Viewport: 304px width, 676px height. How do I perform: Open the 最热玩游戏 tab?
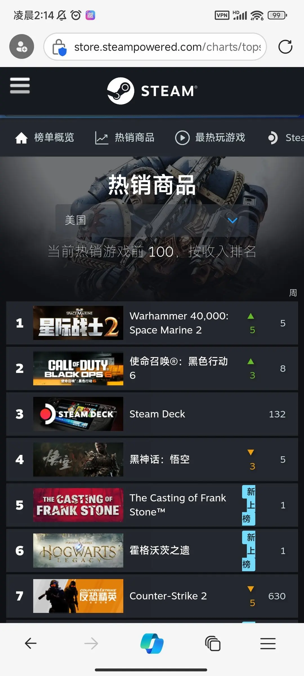[x=210, y=138]
